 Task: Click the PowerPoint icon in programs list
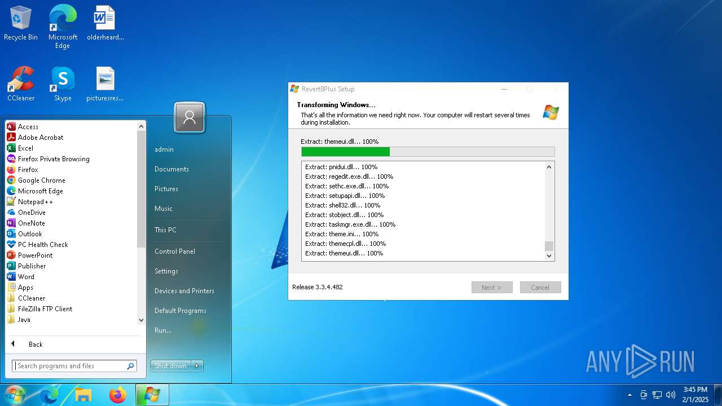(11, 255)
